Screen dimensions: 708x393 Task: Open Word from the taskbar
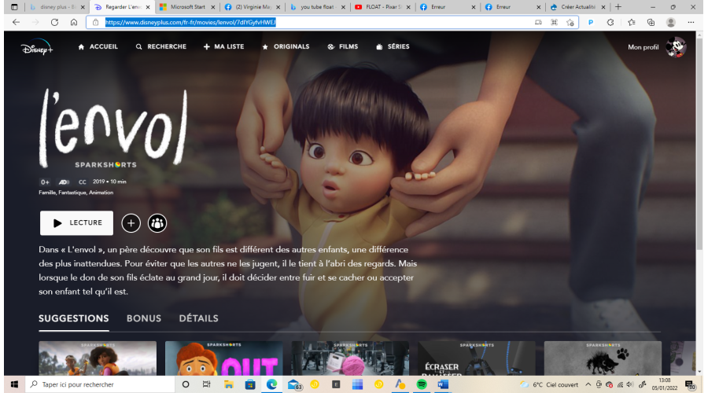443,384
